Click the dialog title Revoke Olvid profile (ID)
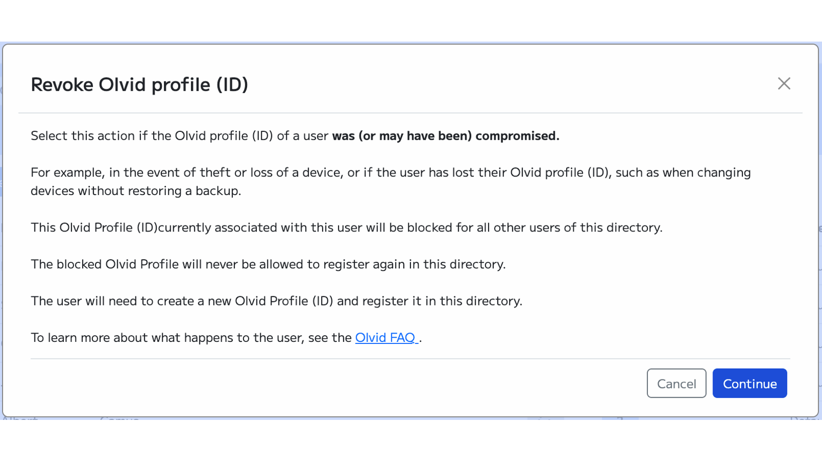Viewport: 822px width, 462px height. tap(139, 84)
